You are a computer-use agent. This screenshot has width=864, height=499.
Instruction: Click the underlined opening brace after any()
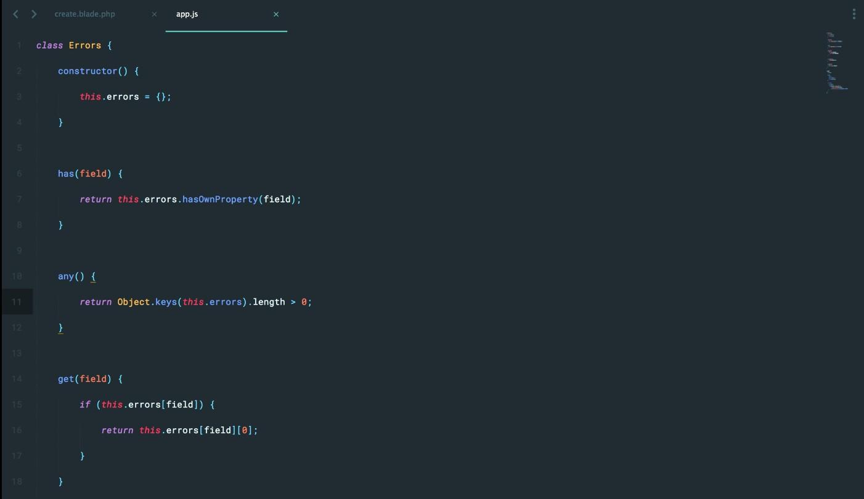[93, 276]
